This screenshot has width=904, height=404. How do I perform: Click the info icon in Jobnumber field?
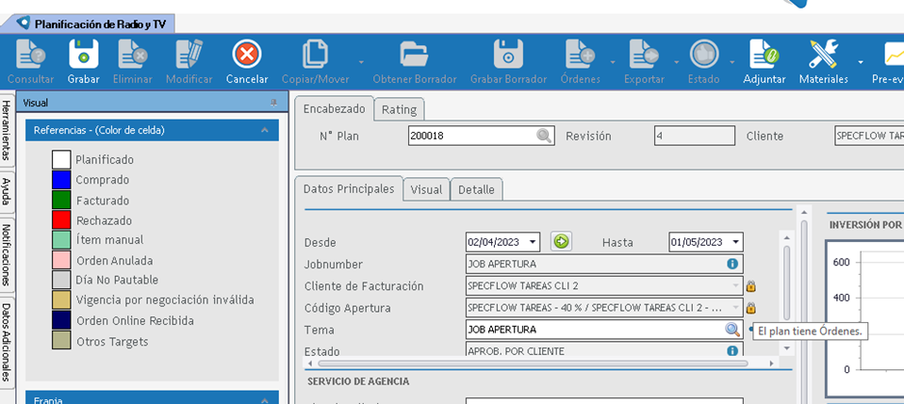(731, 264)
